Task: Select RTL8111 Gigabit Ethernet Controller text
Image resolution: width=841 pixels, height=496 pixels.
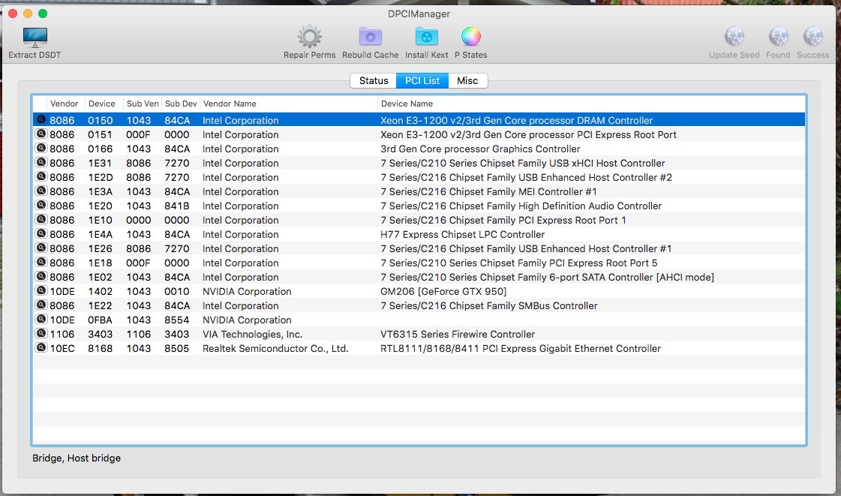Action: click(x=520, y=348)
